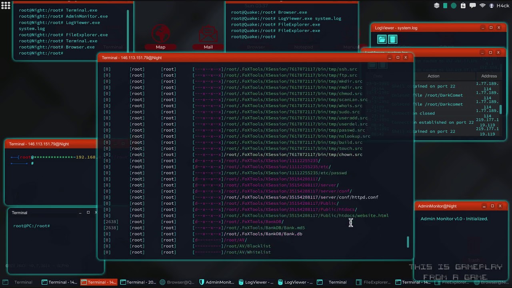Screen dimensions: 512x288
Task: Select 'Connection established on port 22' log entry
Action: pyautogui.click(x=432, y=122)
